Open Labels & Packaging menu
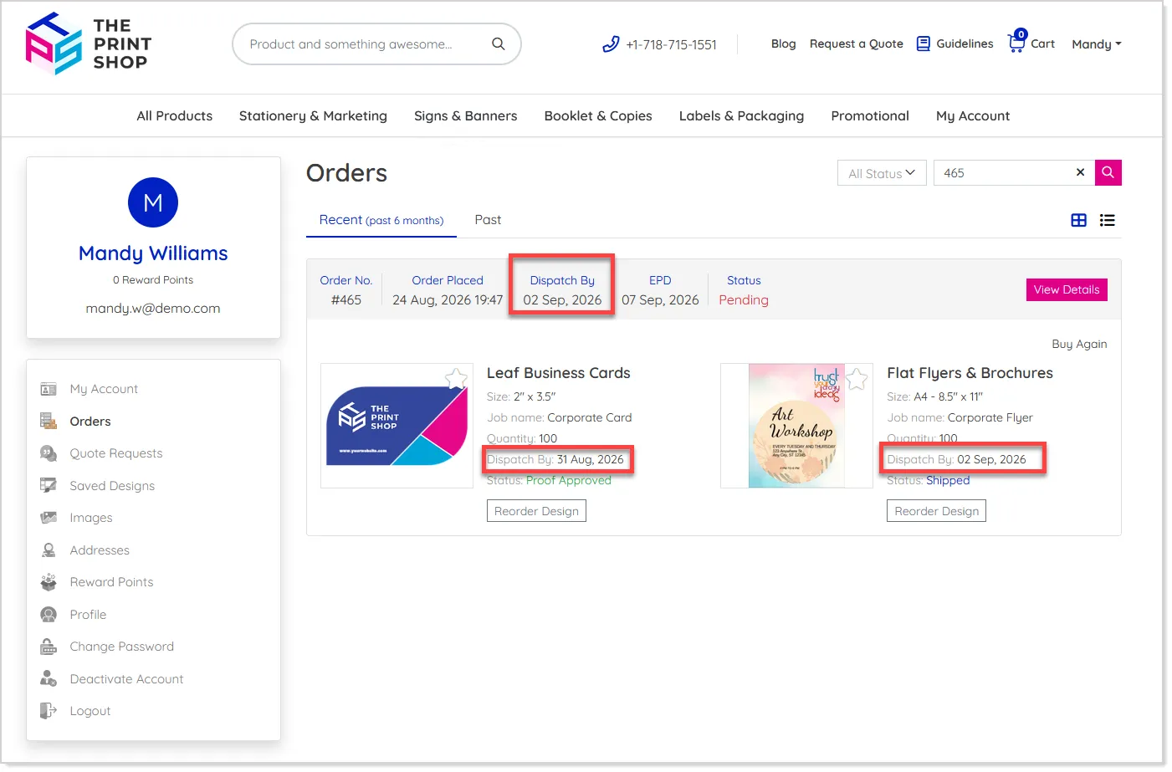This screenshot has height=772, width=1172. pos(741,116)
